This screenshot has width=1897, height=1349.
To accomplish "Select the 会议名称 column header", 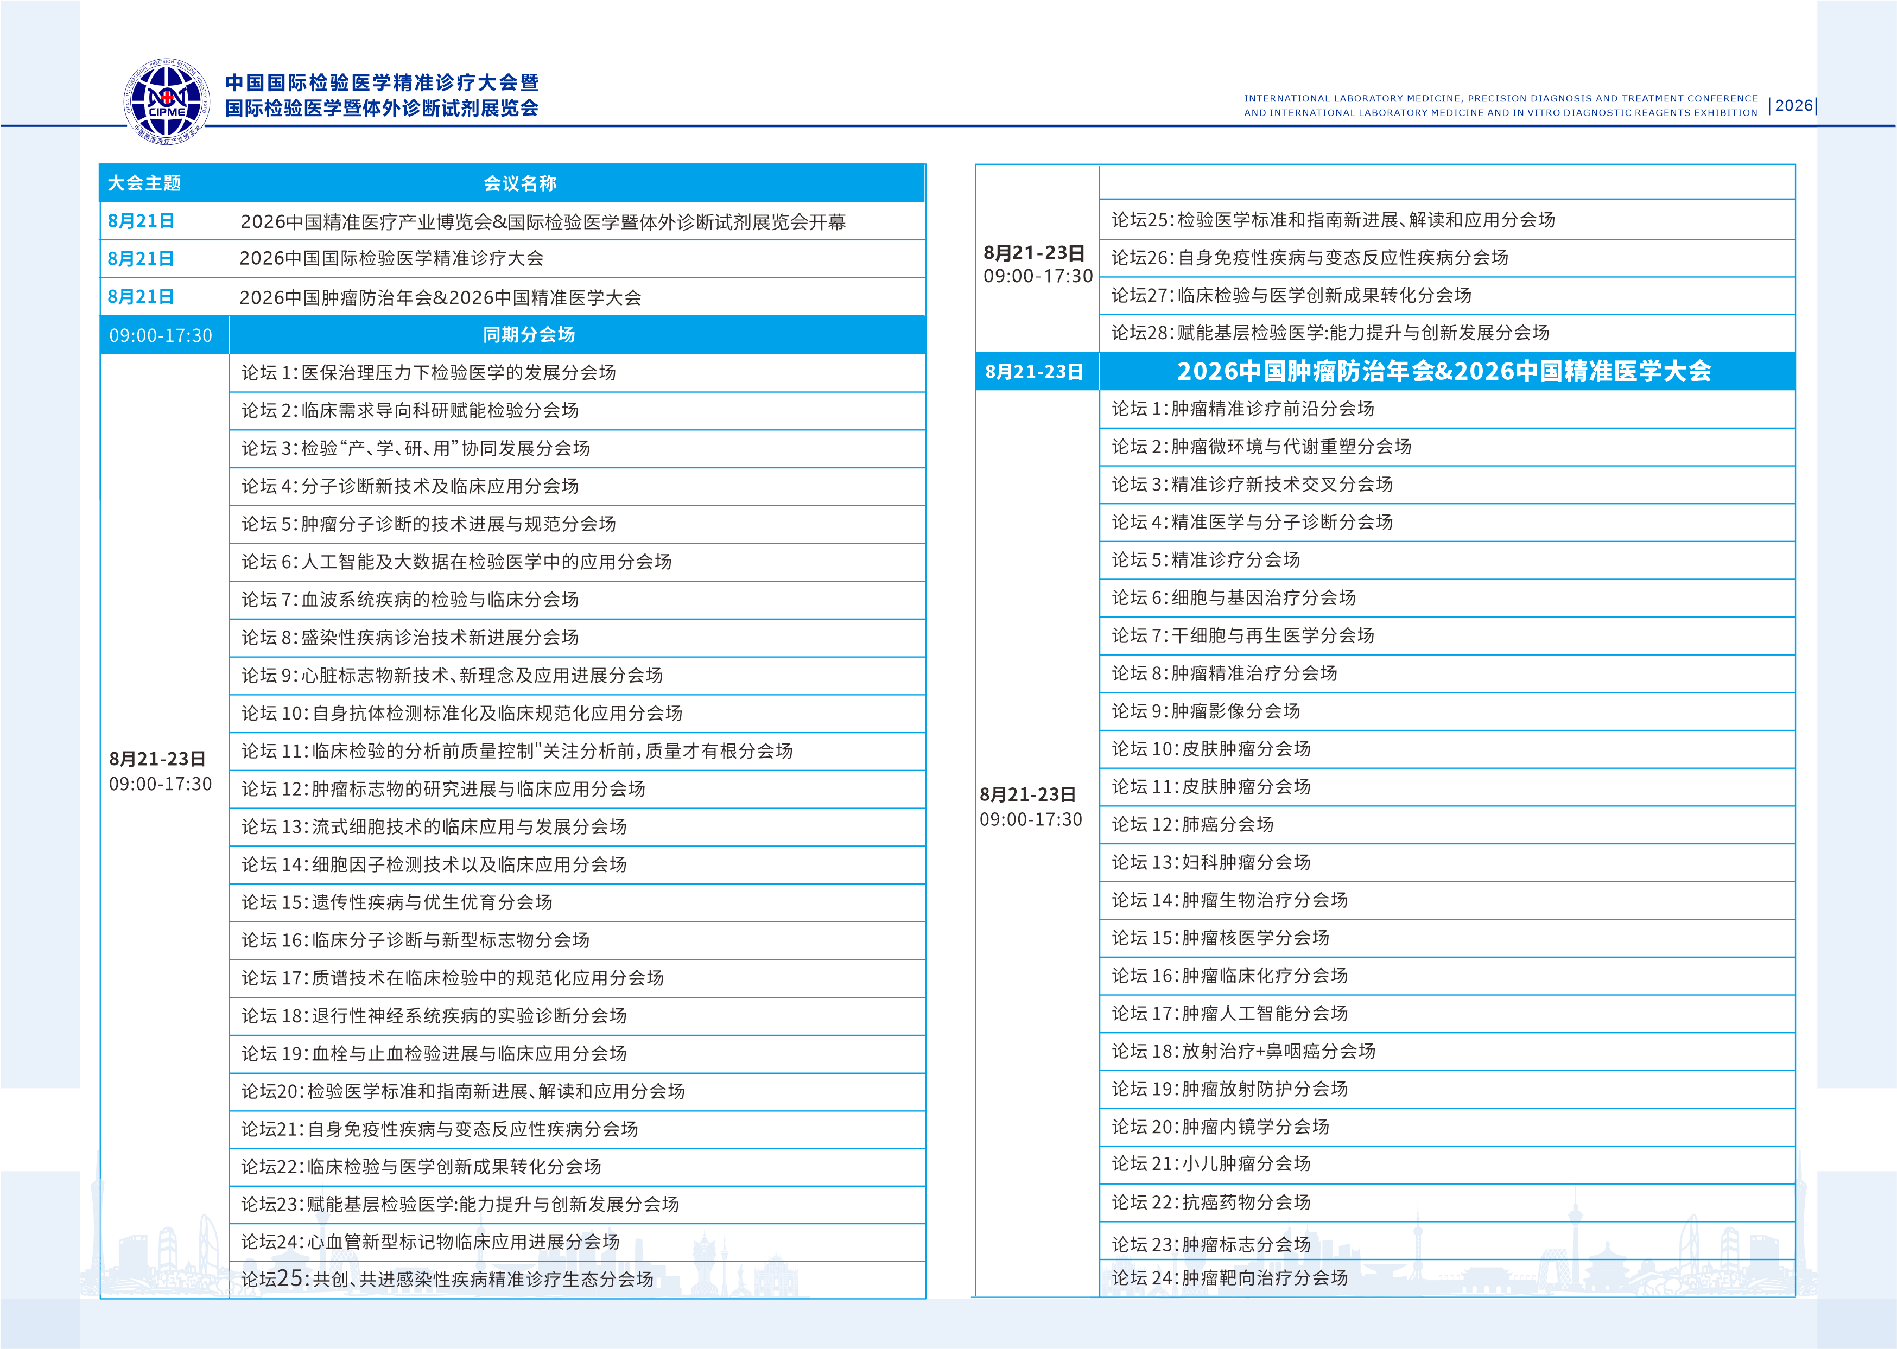I will [x=520, y=183].
